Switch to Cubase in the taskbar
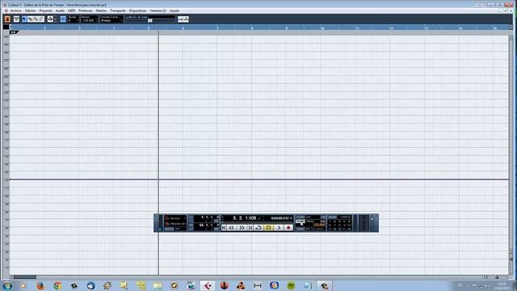This screenshot has width=517, height=291. tap(208, 285)
